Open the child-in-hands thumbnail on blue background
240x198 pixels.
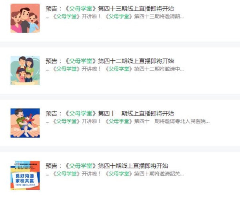(25, 123)
